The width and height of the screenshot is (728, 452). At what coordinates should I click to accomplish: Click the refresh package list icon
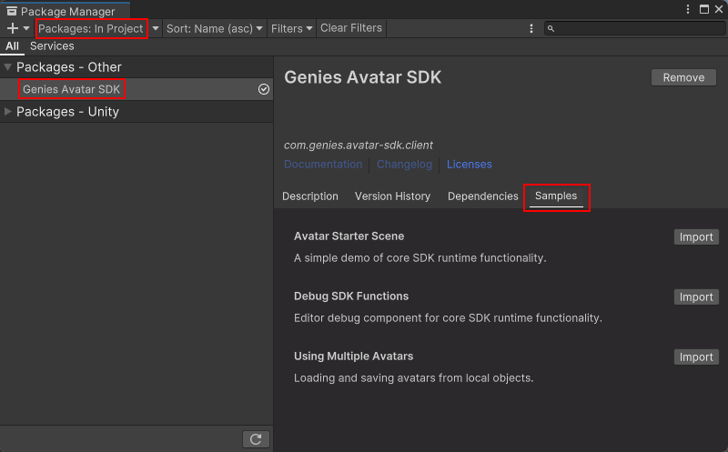tap(256, 439)
